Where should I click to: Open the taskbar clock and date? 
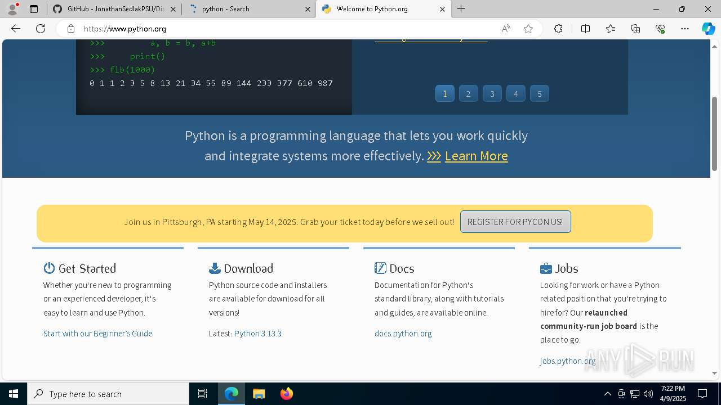[673, 394]
